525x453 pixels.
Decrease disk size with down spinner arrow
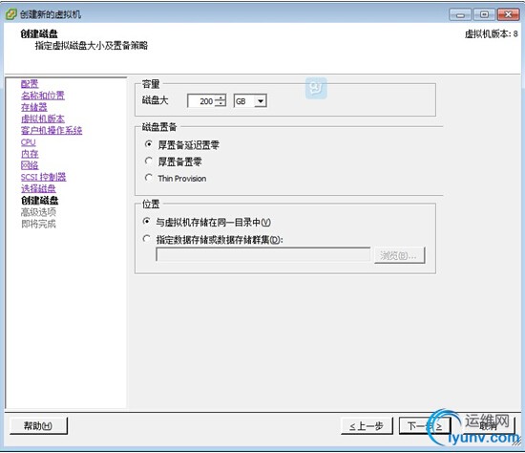[220, 103]
